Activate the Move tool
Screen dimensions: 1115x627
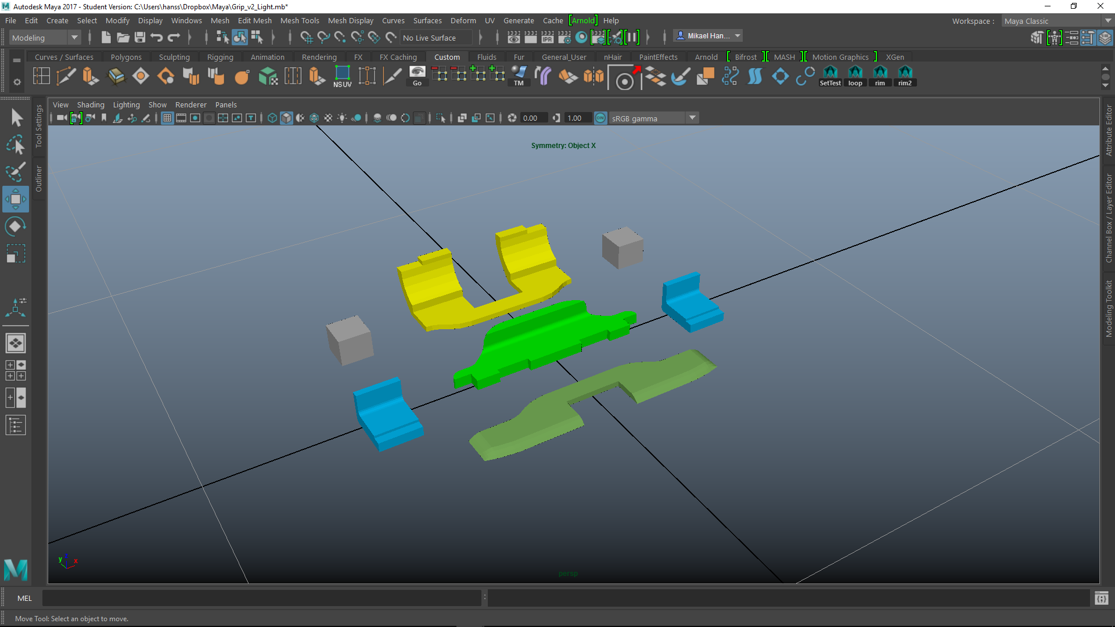point(16,199)
